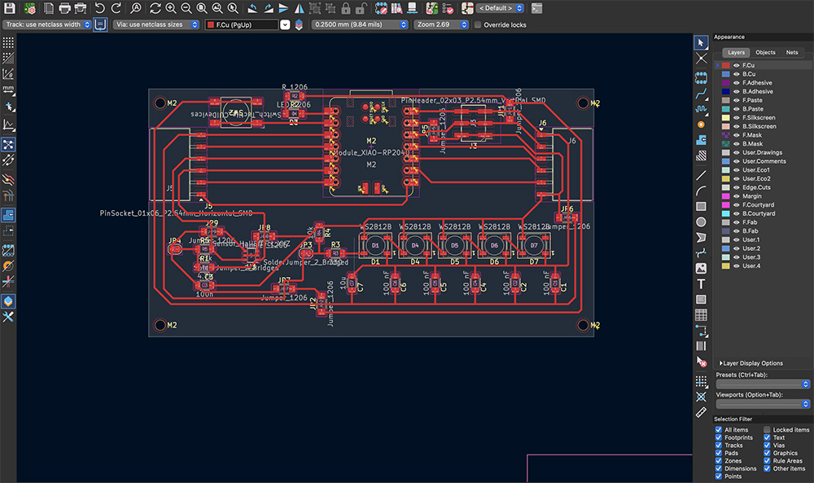Open the Presets (Ctrl+Tab) dropdown
814x483 pixels.
pos(763,384)
